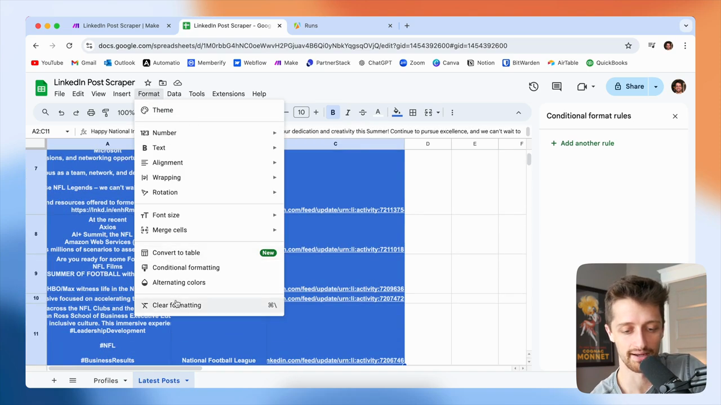Switch to the Profiles sheet tab
The width and height of the screenshot is (721, 405).
(106, 381)
